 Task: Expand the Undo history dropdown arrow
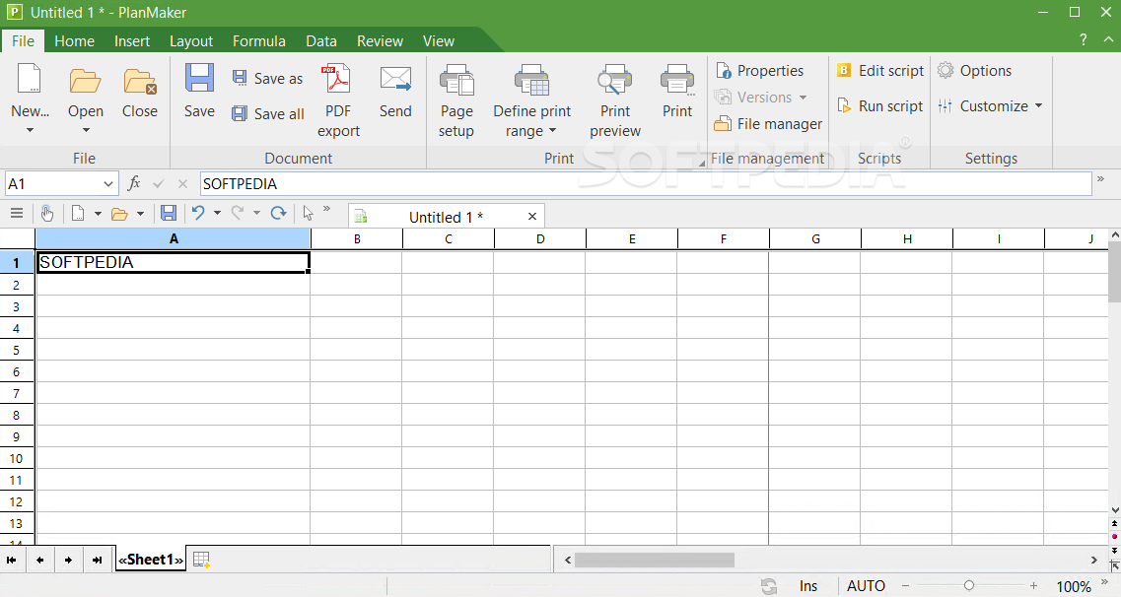[x=217, y=213]
